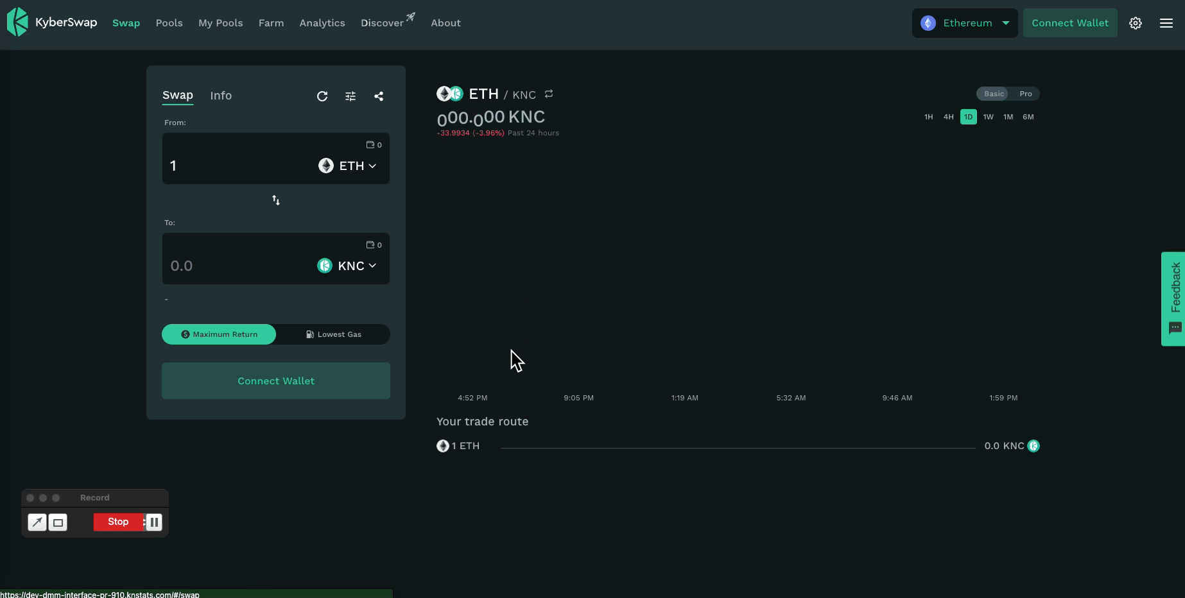Refresh the swap quote

(x=322, y=96)
